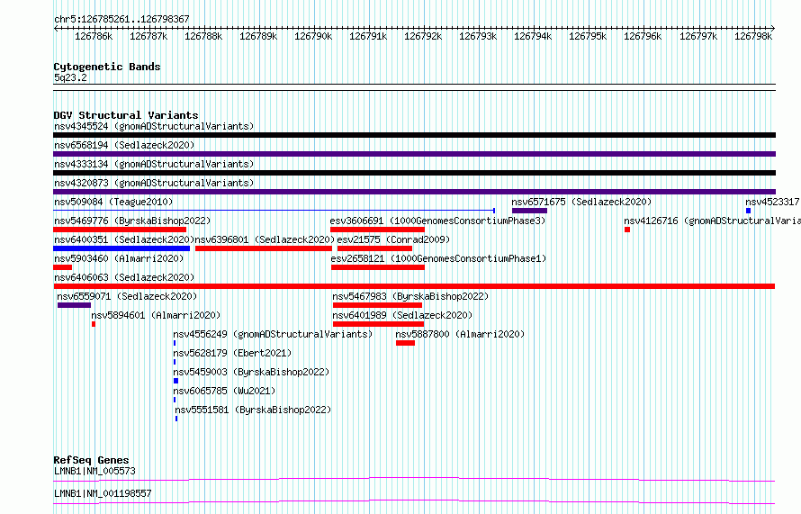Click the LMNB1|NM_005573 gene label
This screenshot has height=514, width=801.
click(x=94, y=471)
